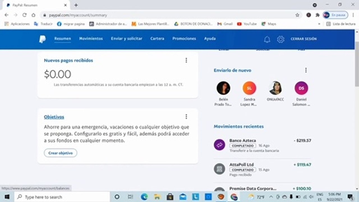The height and width of the screenshot is (202, 359).
Task: Click the -$219.57 amount
Action: coord(302,141)
